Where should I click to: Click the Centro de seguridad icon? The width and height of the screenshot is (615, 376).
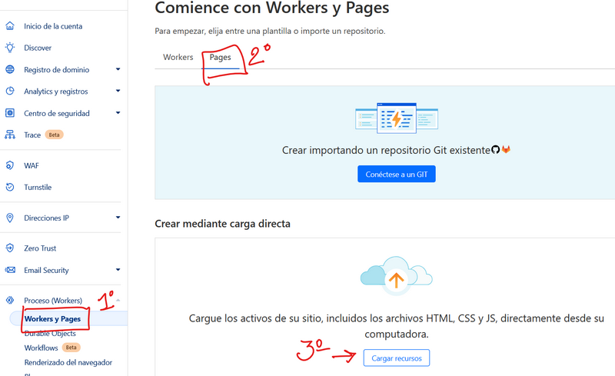(10, 113)
